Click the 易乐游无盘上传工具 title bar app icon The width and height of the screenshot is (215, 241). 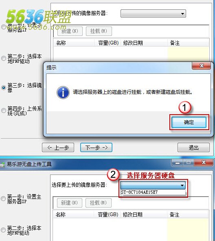click(2, 165)
